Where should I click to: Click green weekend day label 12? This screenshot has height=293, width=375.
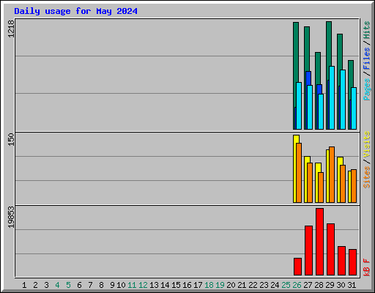[143, 285]
